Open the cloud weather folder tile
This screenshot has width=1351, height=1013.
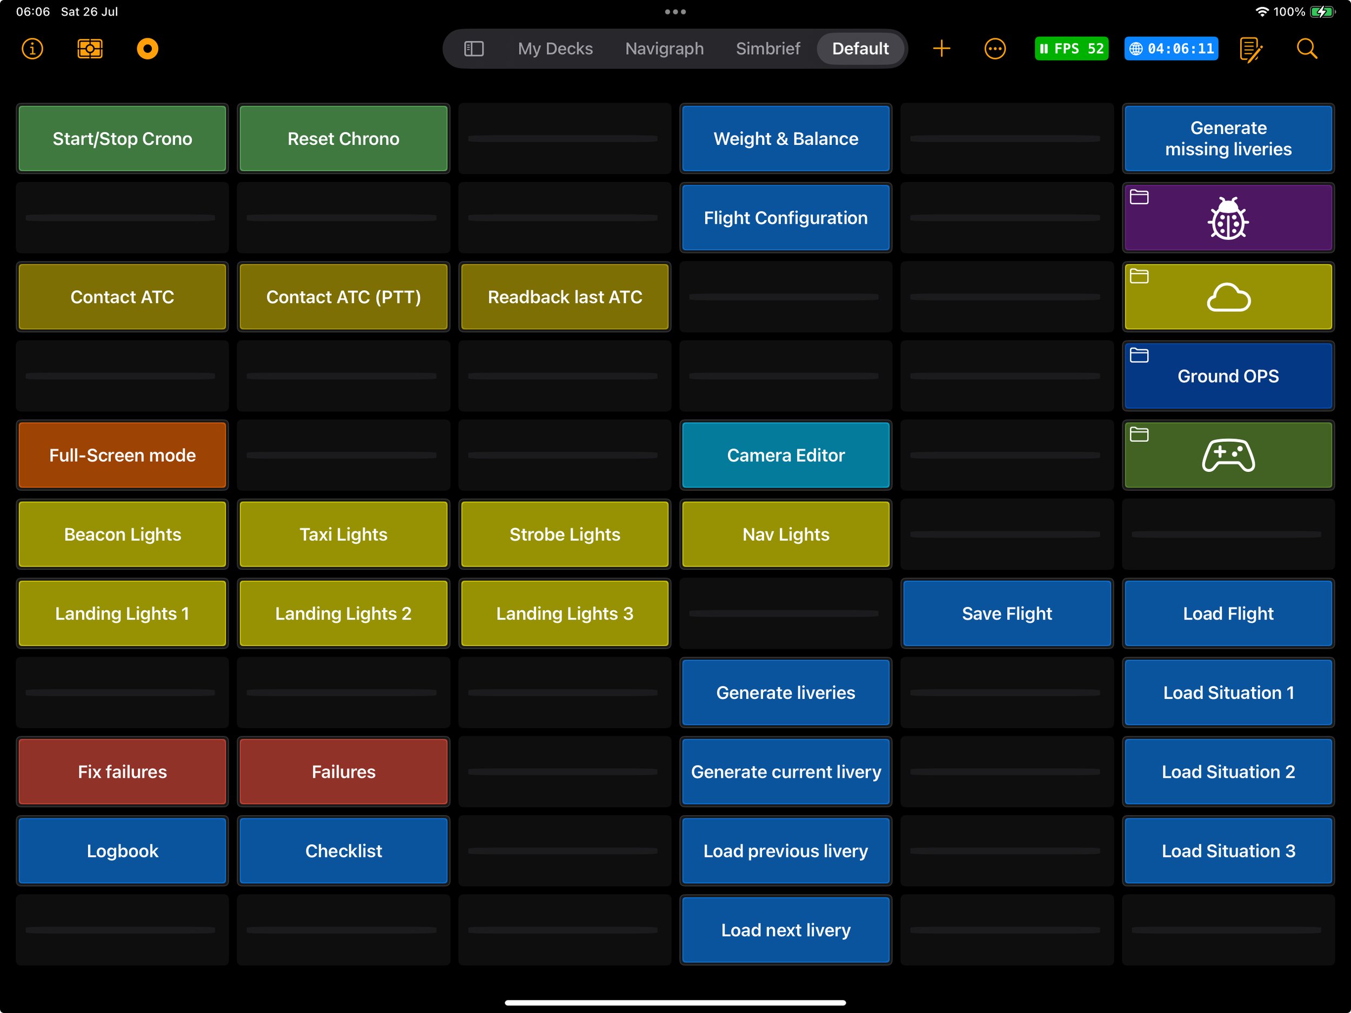[x=1228, y=297]
